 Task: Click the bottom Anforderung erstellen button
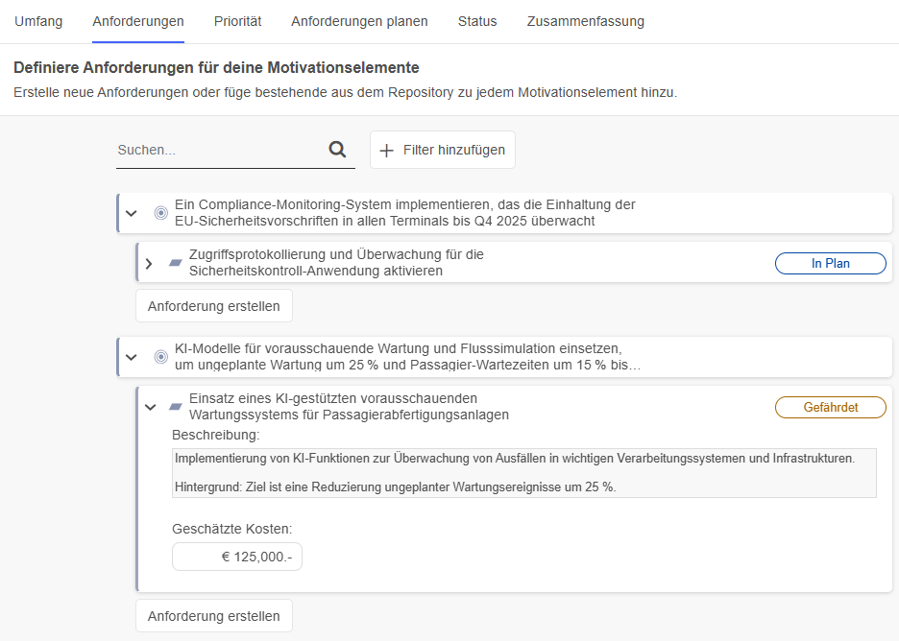point(213,615)
